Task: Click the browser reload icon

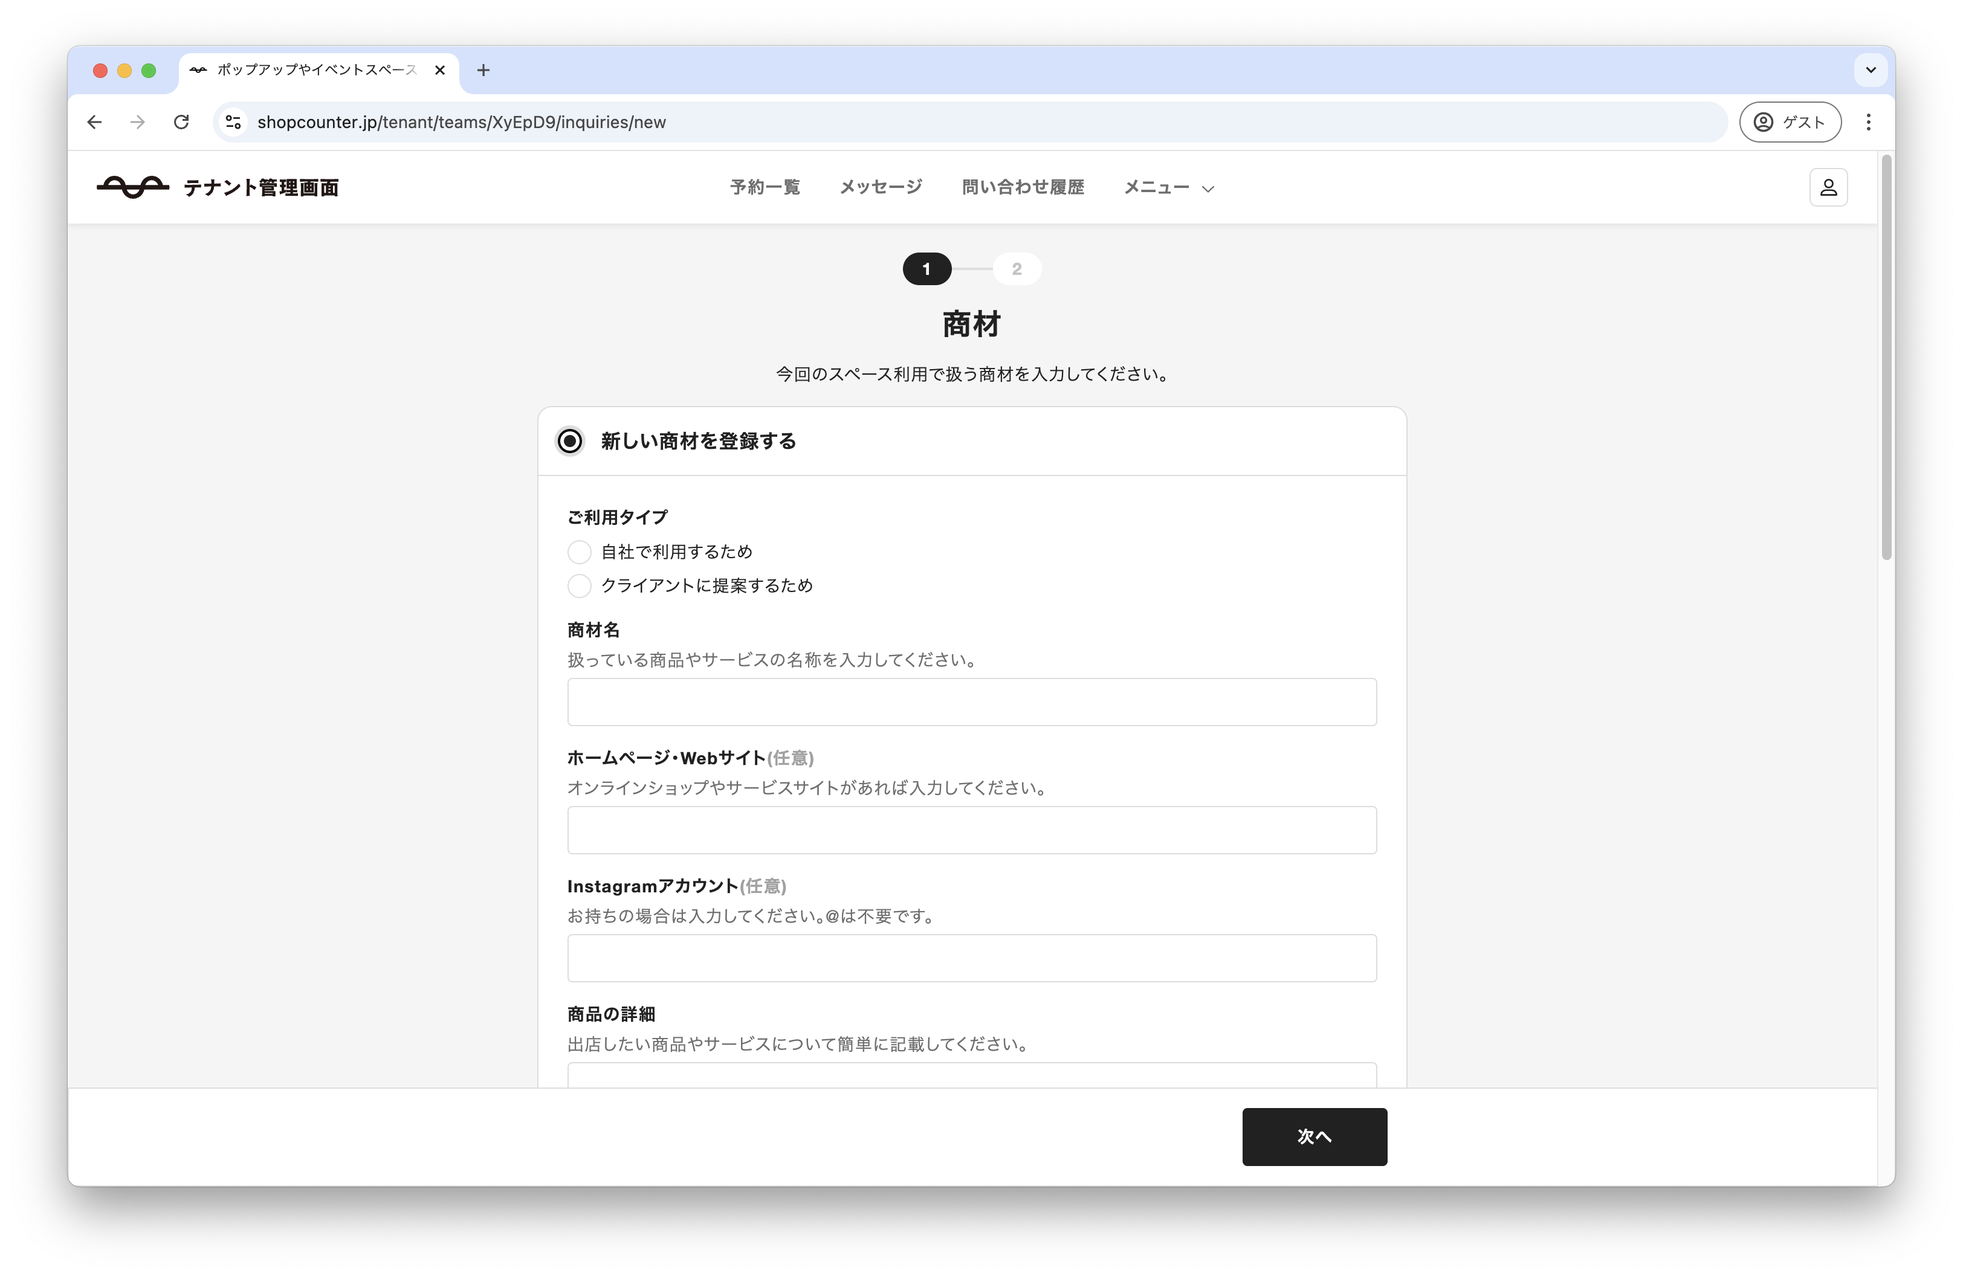Action: (181, 122)
